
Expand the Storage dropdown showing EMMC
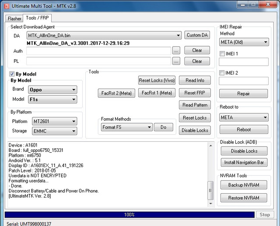pyautogui.click(x=54, y=131)
